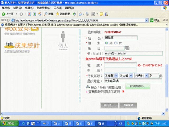Expand the village dropdown in 行政區域 row

(x=140, y=75)
